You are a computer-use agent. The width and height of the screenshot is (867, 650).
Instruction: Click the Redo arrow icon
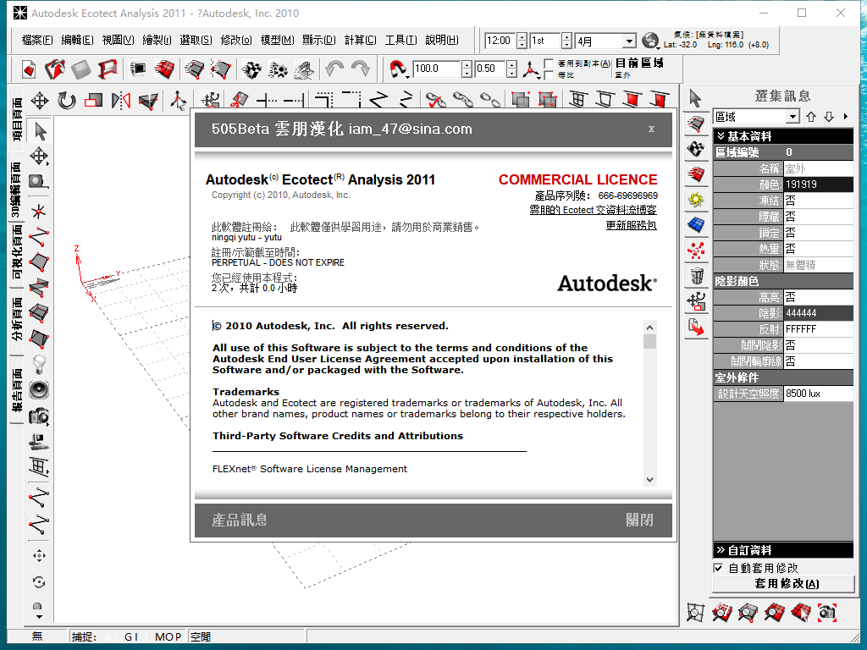point(361,69)
